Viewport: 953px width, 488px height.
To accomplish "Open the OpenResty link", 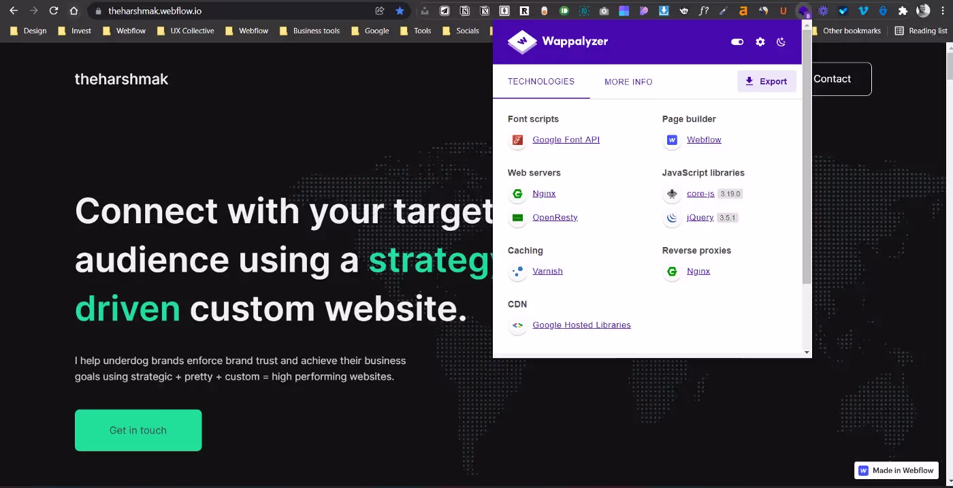I will tap(555, 217).
